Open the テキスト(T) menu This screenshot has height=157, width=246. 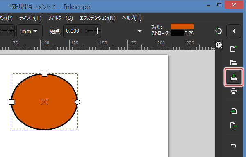(30, 18)
